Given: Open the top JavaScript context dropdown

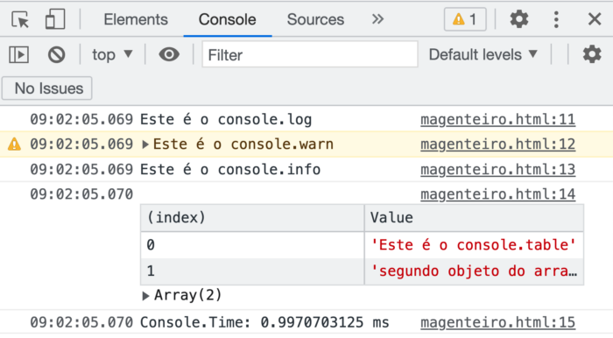Looking at the screenshot, I should coord(112,54).
